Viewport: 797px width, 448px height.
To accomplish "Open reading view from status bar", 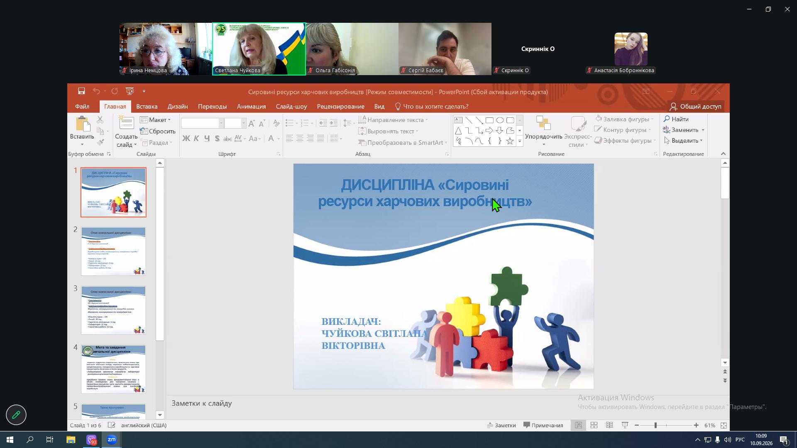I will (x=609, y=425).
